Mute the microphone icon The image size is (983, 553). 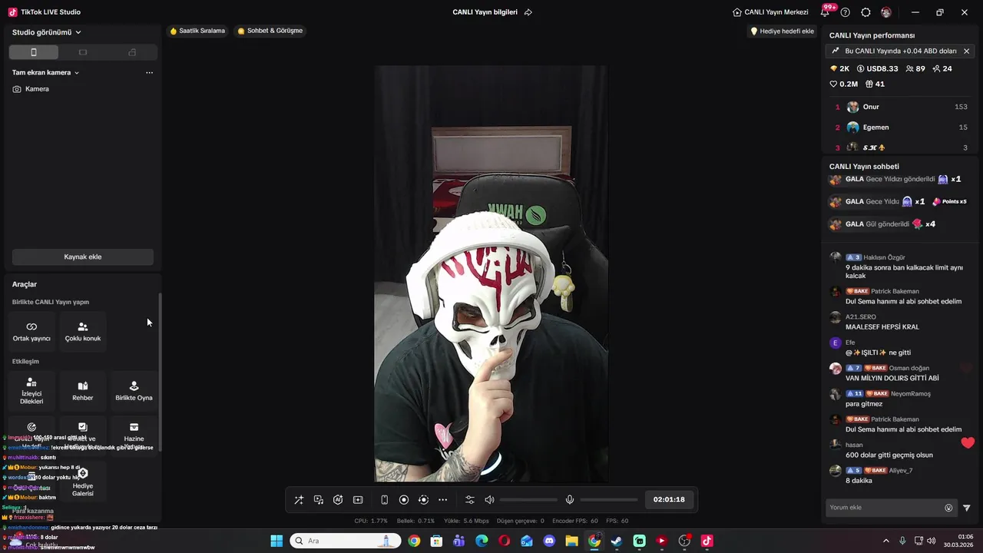coord(570,500)
